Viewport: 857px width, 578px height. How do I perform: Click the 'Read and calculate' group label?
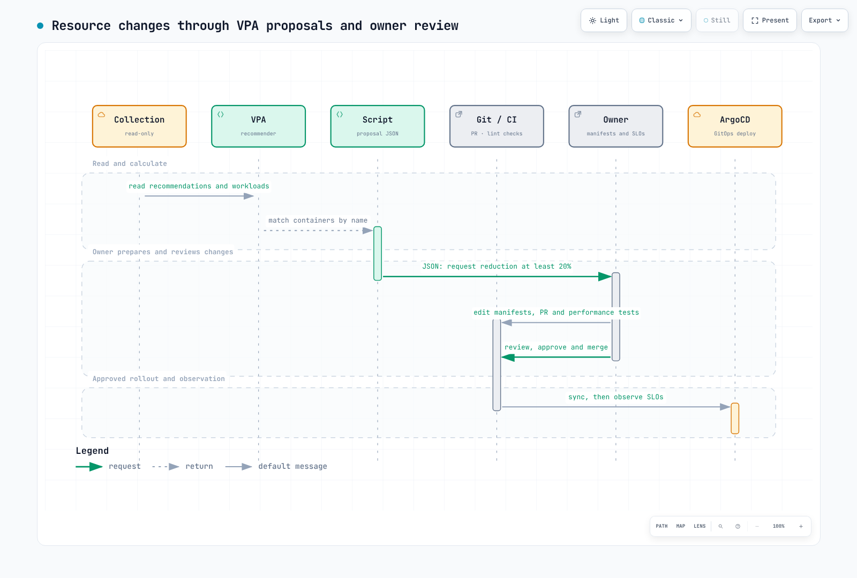pyautogui.click(x=130, y=164)
